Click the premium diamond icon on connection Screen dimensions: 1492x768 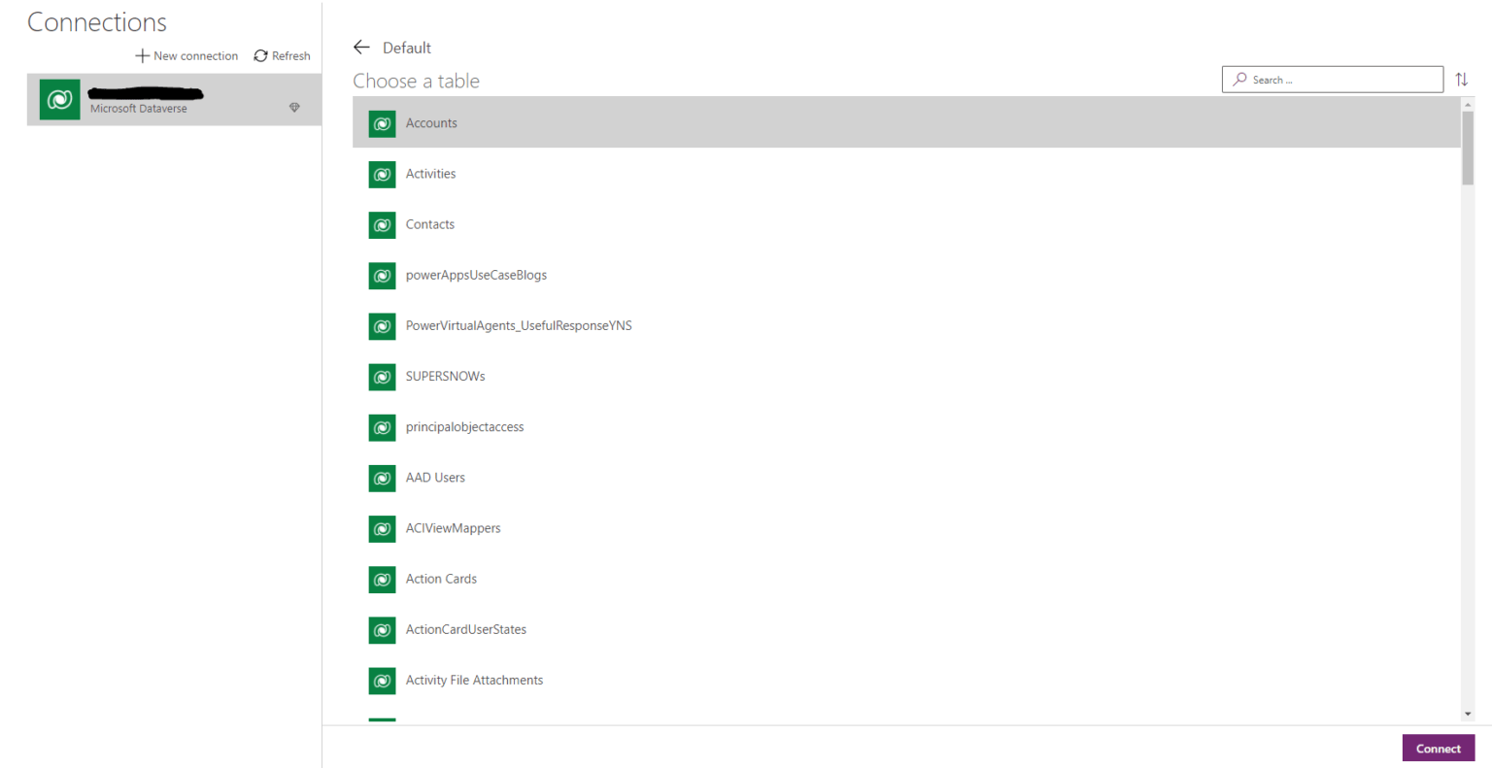point(294,108)
